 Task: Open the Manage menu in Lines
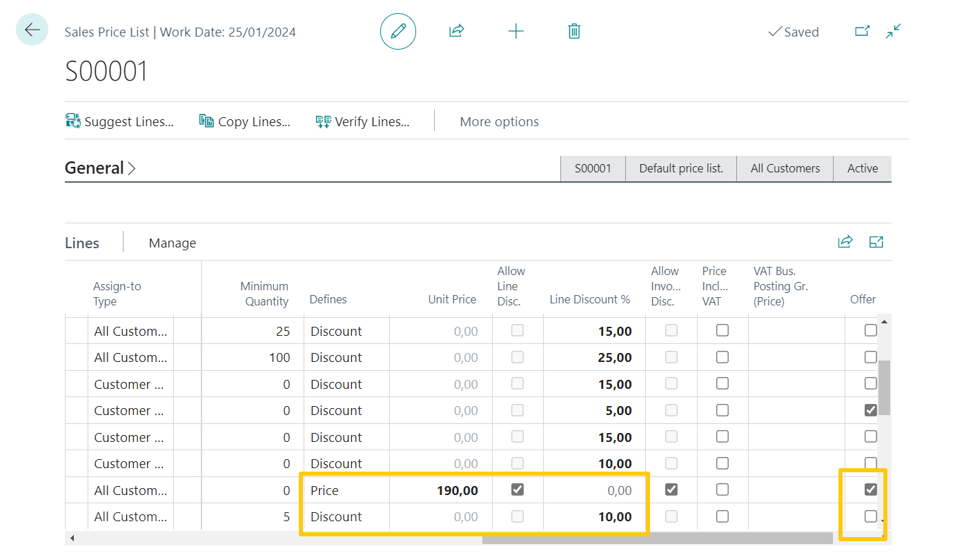click(x=173, y=243)
